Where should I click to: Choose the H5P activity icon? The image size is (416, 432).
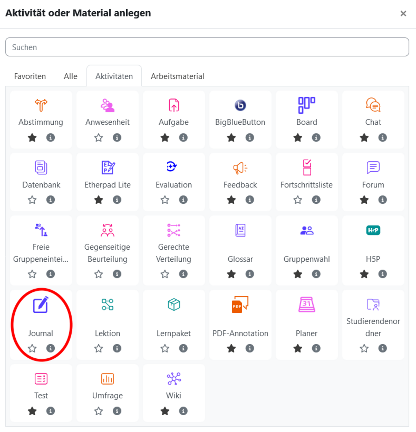(x=373, y=230)
